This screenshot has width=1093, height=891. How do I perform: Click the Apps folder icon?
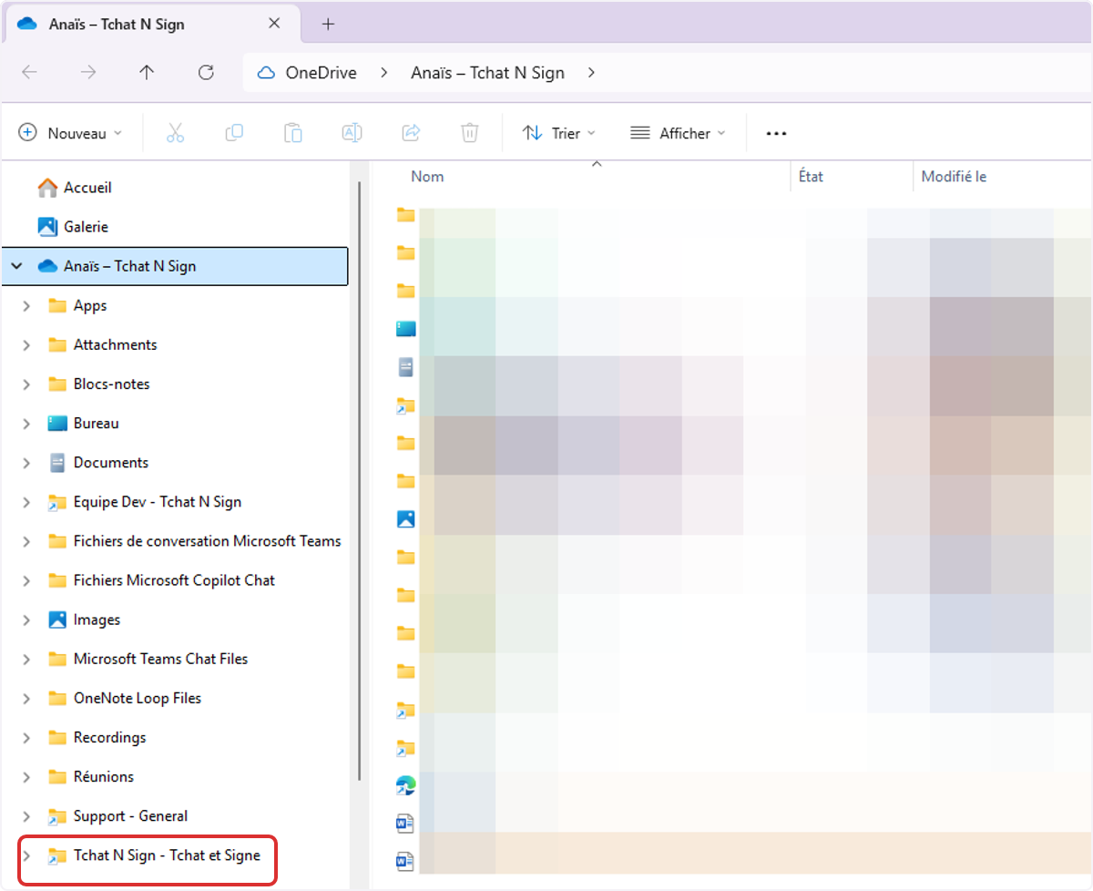tap(57, 306)
